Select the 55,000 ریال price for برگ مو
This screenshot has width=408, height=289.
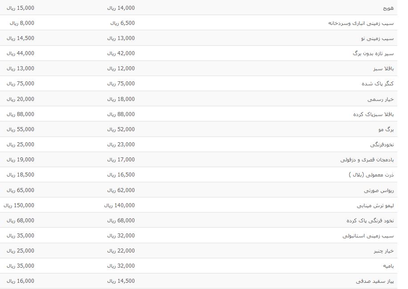point(20,129)
